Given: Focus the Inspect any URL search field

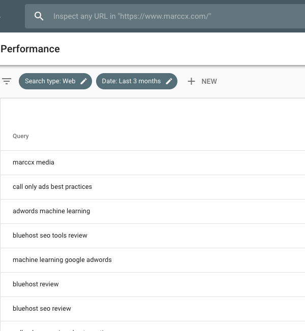Looking at the screenshot, I should click(x=165, y=16).
